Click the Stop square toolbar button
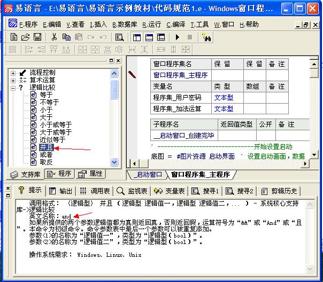The height and width of the screenshot is (282, 323). pos(190,37)
